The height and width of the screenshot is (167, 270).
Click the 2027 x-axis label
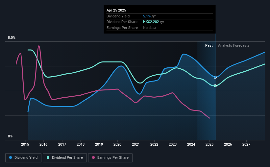click(x=246, y=144)
